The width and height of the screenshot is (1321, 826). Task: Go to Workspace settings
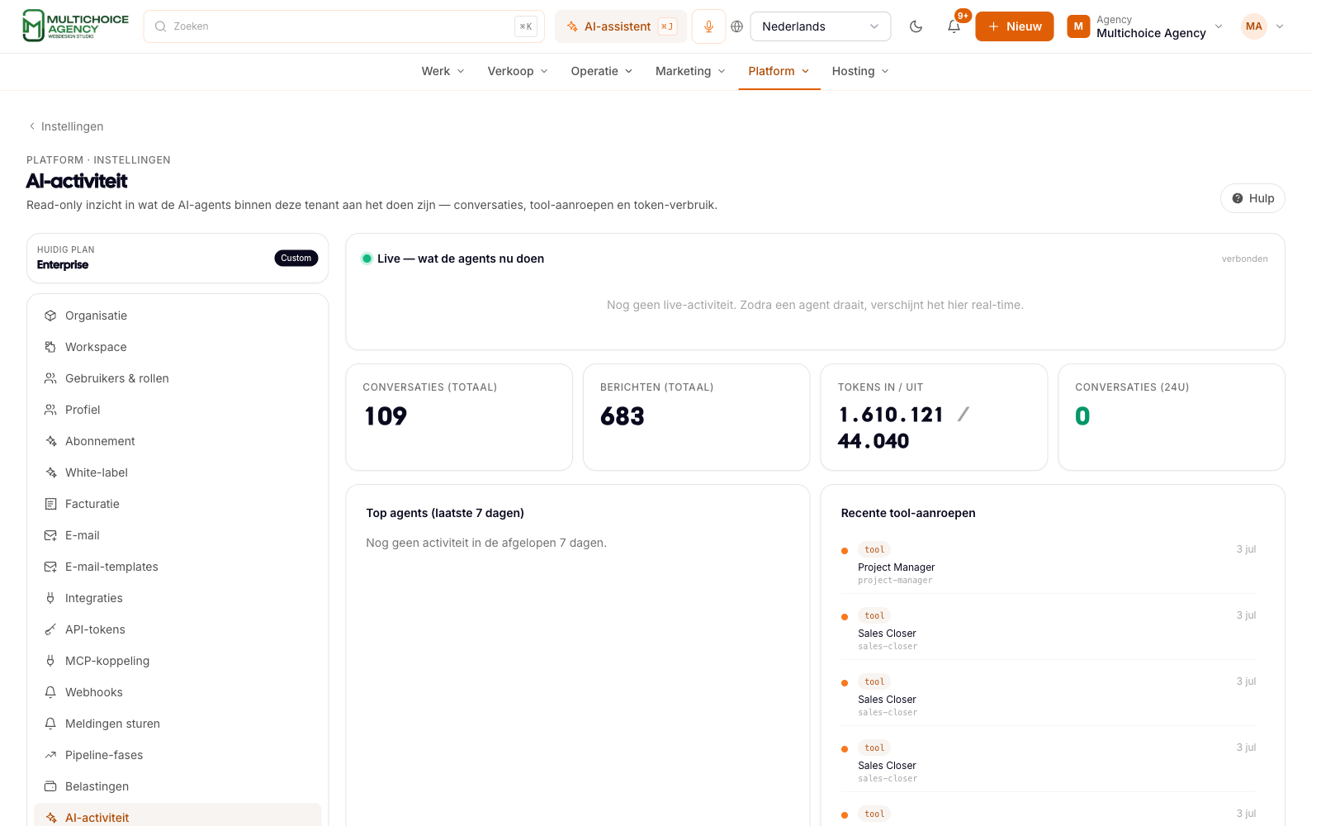[178, 347]
